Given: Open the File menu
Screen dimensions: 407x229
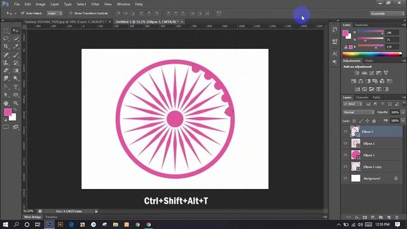Looking at the screenshot, I should (x=17, y=4).
